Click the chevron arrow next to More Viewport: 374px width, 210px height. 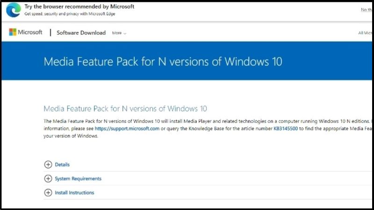pos(125,33)
